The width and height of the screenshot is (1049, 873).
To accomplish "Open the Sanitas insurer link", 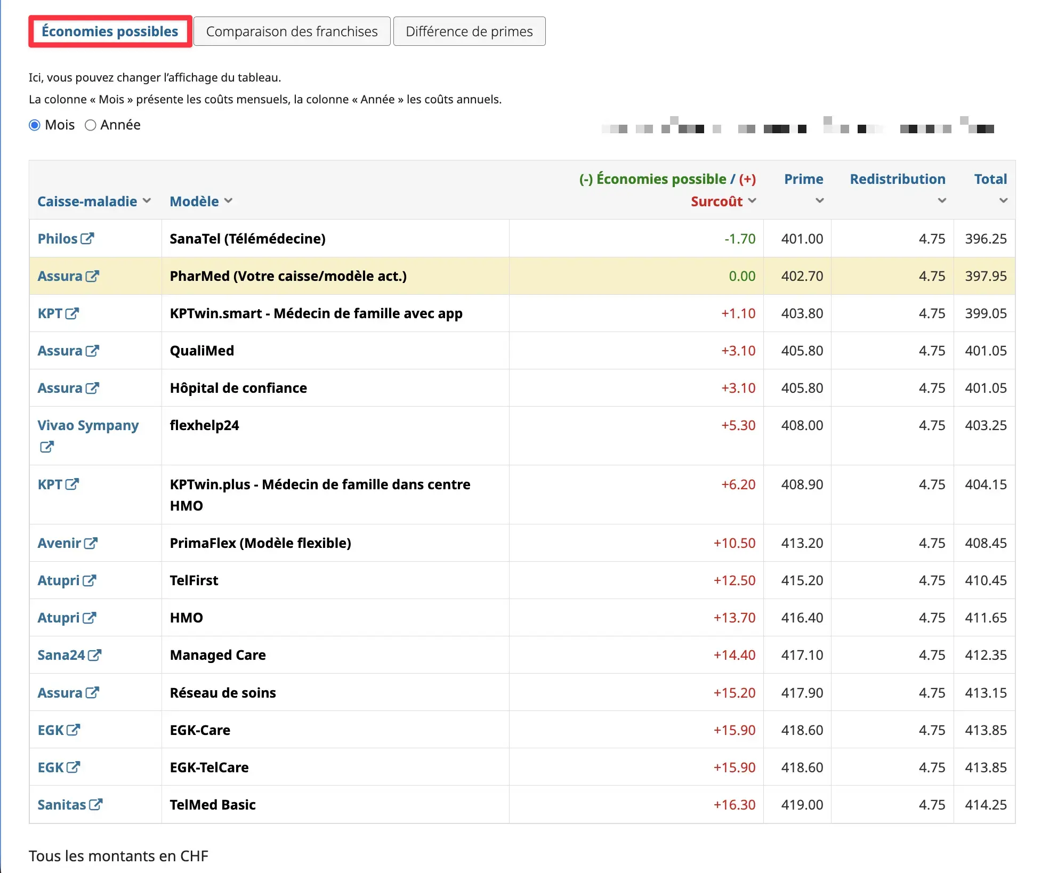I will 62,804.
